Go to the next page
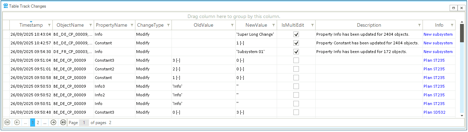468x132 pixels. click(53, 122)
